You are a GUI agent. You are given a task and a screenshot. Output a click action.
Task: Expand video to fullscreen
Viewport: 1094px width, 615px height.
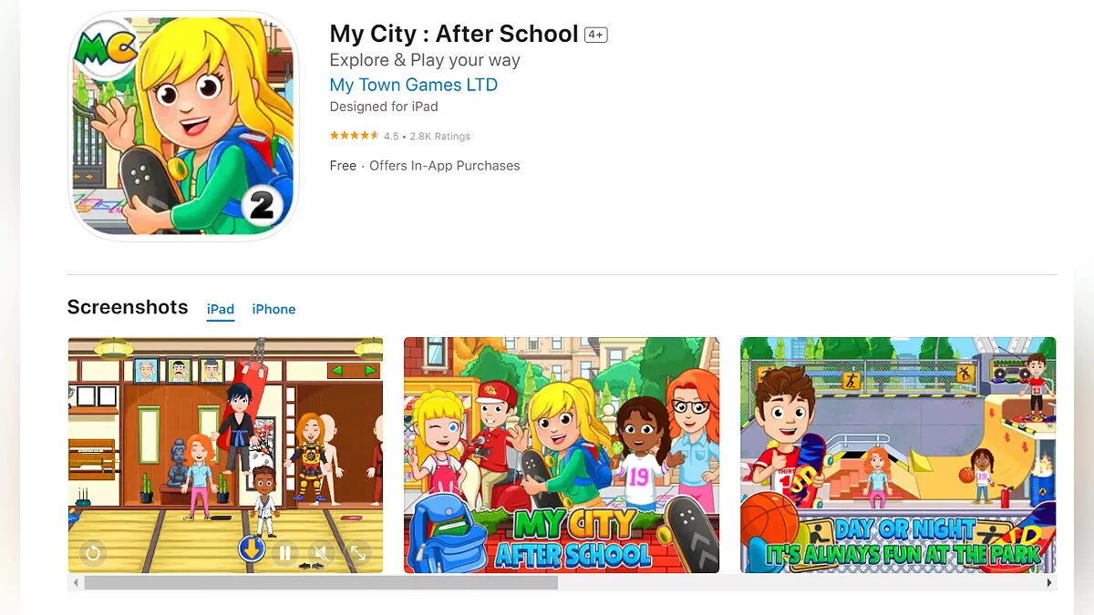tap(358, 552)
